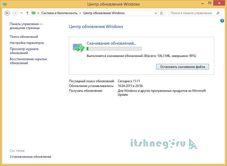Image resolution: width=227 pixels, height=166 pixels.
Task: Click the Control Panel icon in the address bar
Action: point(34,13)
